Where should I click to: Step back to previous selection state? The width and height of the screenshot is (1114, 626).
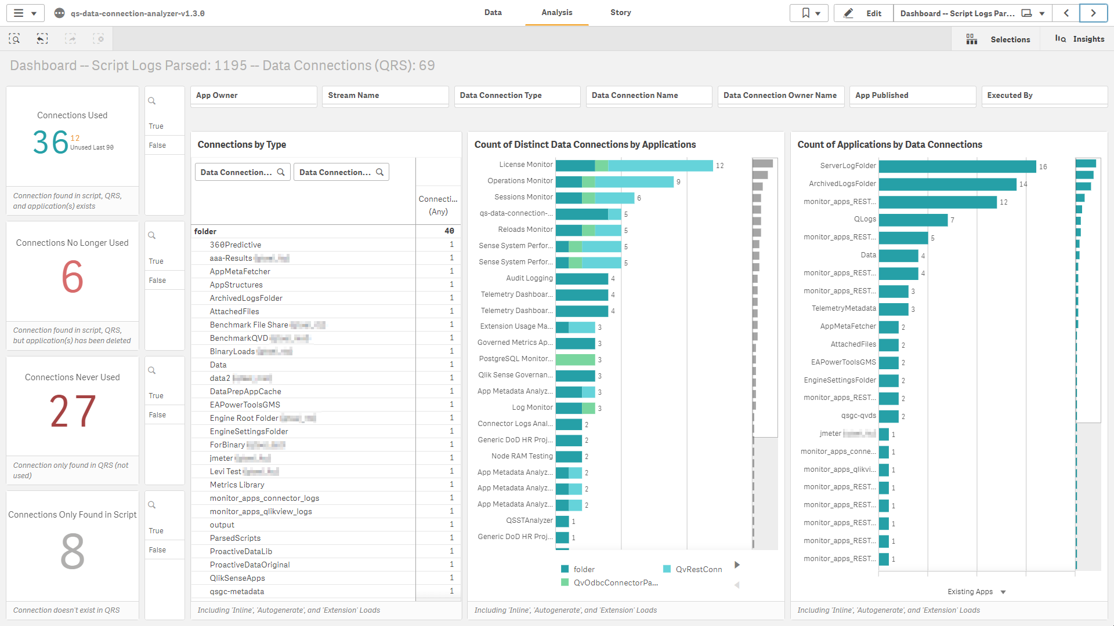tap(42, 38)
